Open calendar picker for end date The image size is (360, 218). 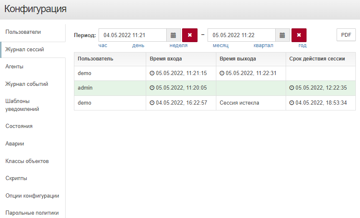282,35
